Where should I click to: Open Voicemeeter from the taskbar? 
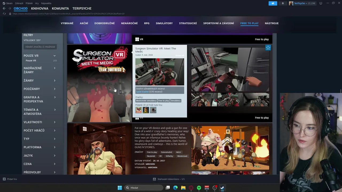pos(207,188)
